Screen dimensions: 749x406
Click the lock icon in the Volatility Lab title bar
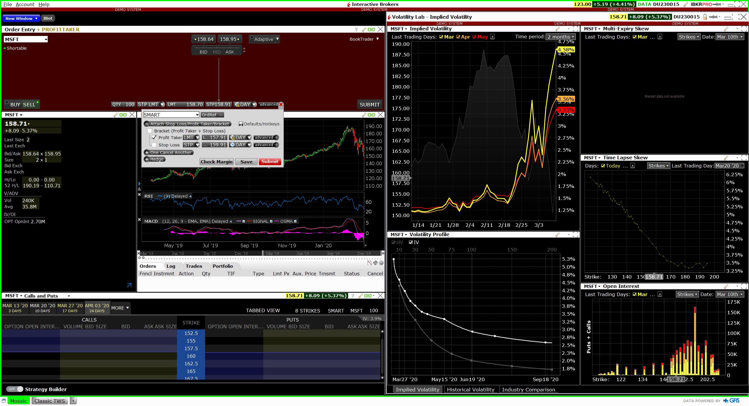coord(705,17)
